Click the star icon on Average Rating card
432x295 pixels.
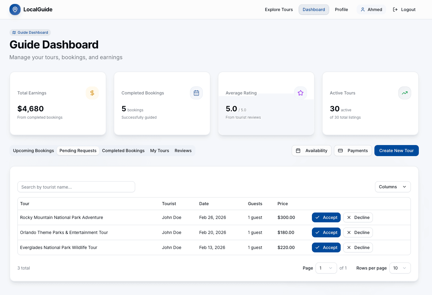click(301, 93)
